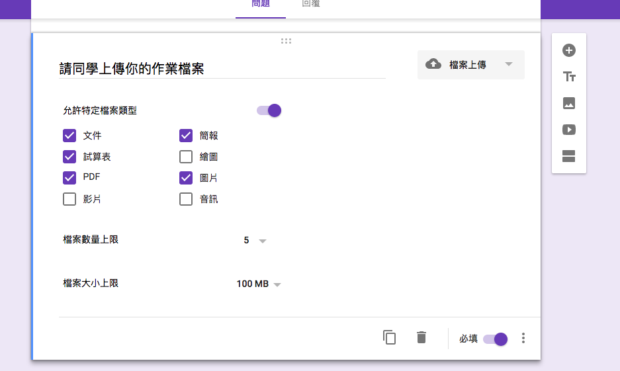The image size is (620, 371).
Task: Switch to the 回覆 tab
Action: click(311, 5)
